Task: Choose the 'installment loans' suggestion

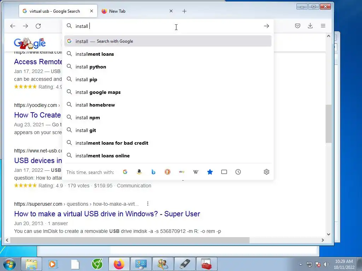Action: coord(168,54)
